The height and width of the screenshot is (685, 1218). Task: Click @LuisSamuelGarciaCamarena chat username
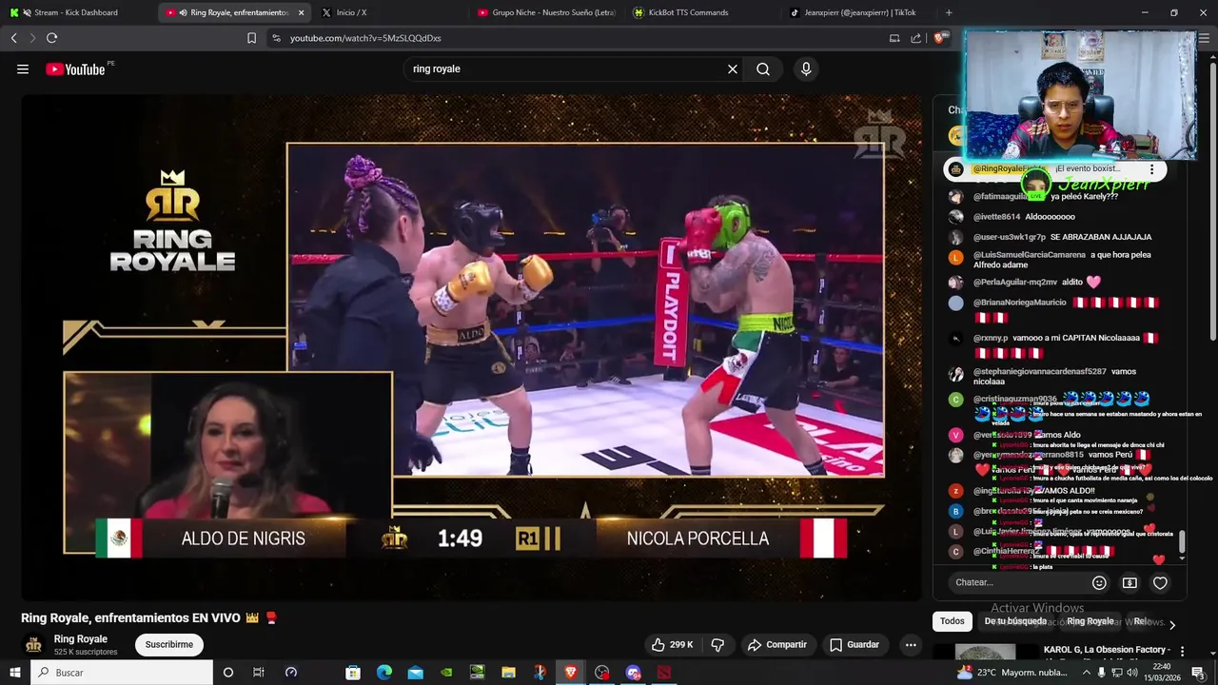point(1030,255)
